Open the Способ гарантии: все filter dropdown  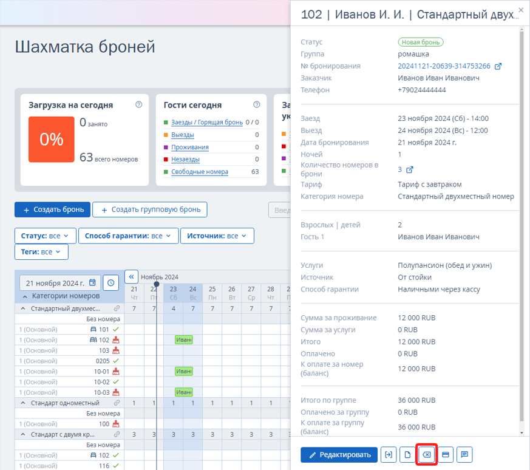[129, 236]
